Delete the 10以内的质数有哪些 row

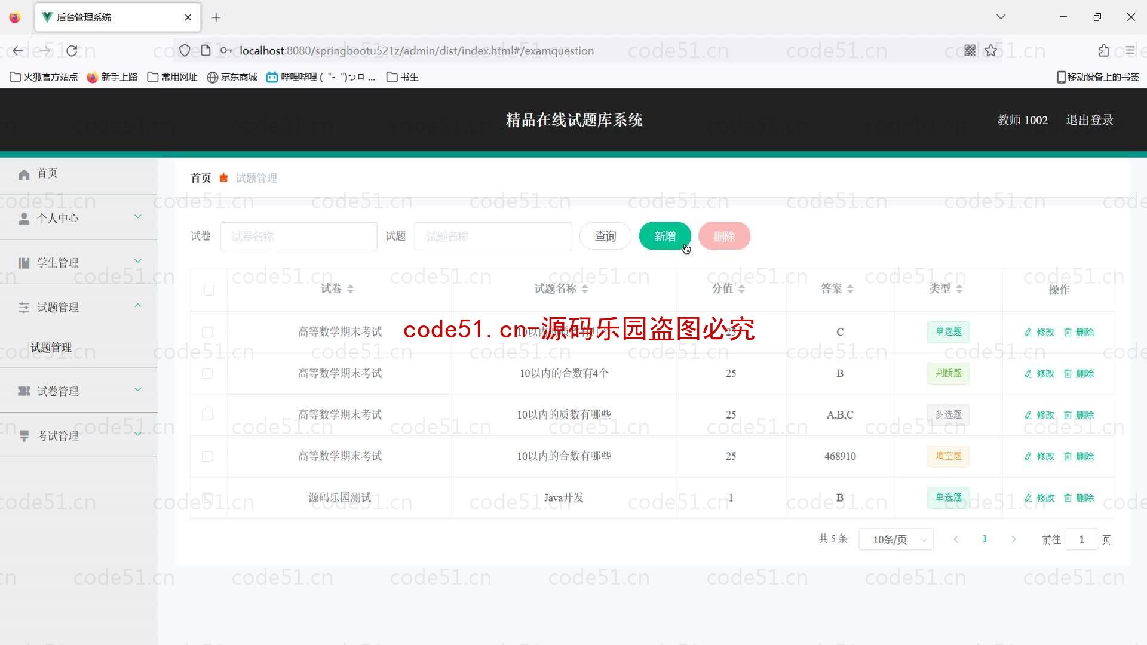tap(1079, 415)
